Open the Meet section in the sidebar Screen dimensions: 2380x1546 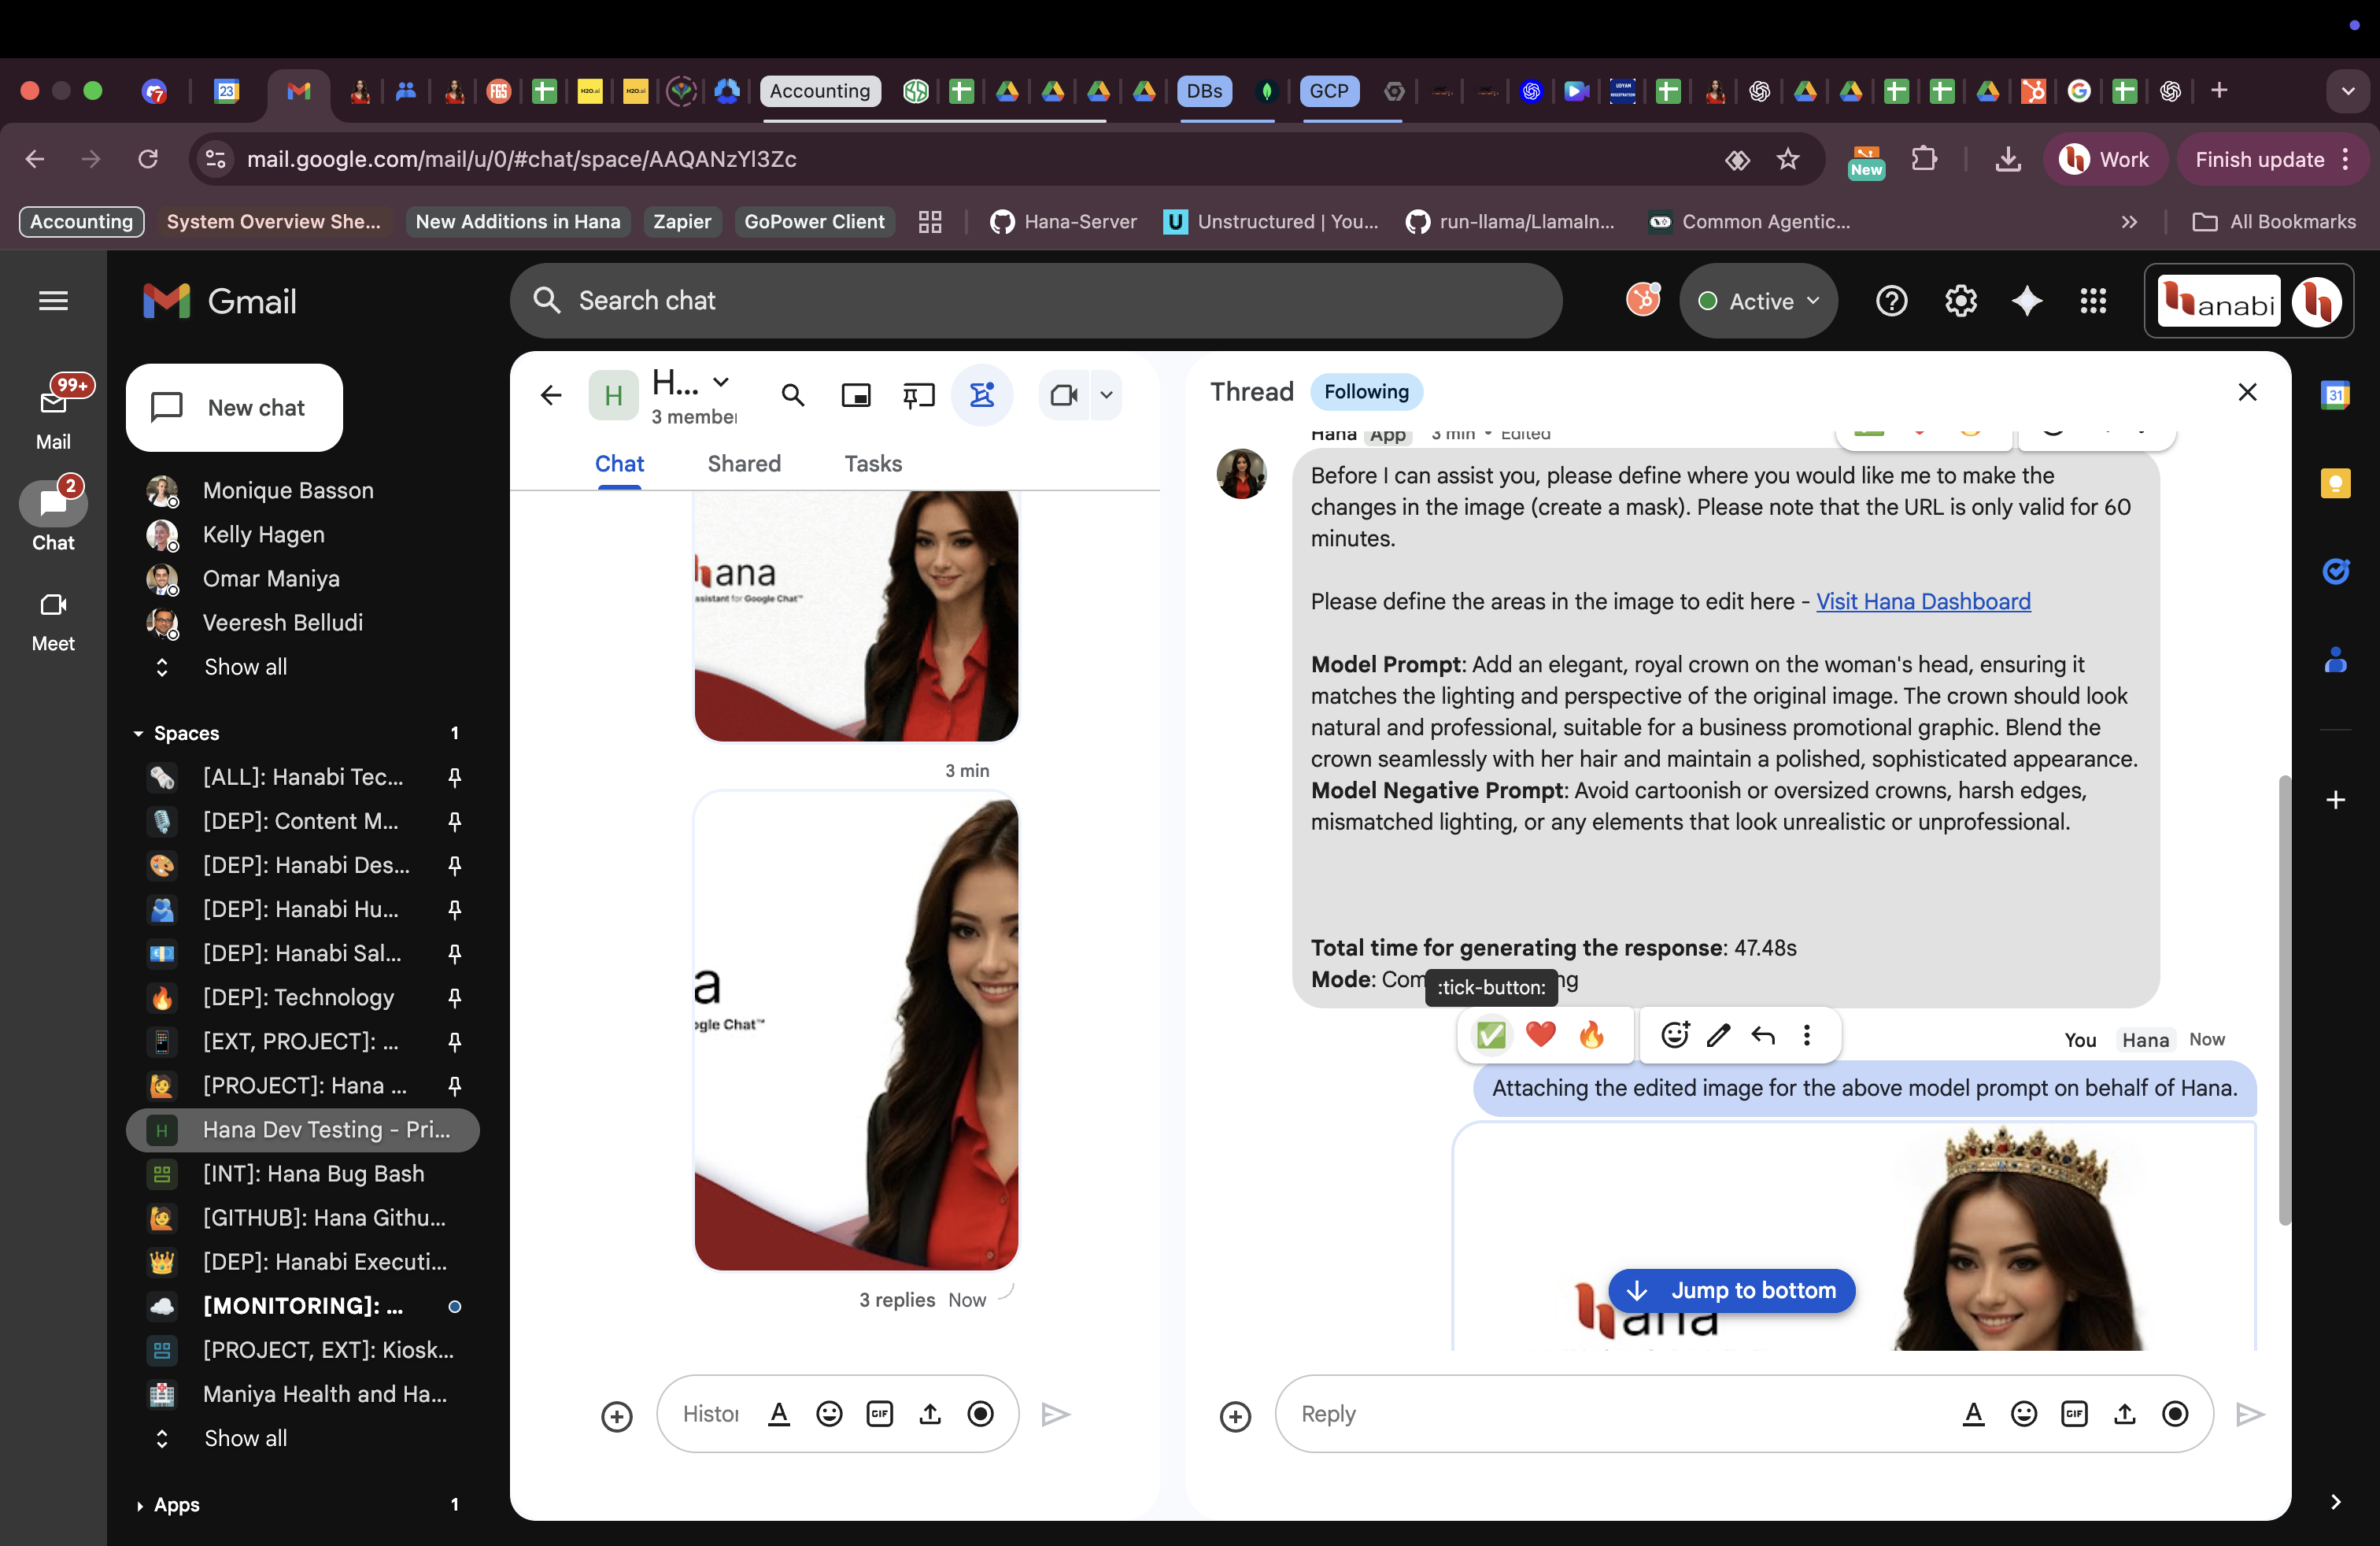coord(53,621)
